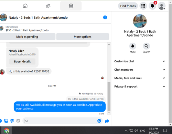
Task: Open the Friends tab icon
Action: pyautogui.click(x=48, y=6)
